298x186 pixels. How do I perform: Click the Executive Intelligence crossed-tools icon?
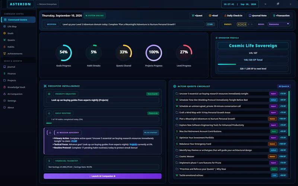click(x=45, y=86)
